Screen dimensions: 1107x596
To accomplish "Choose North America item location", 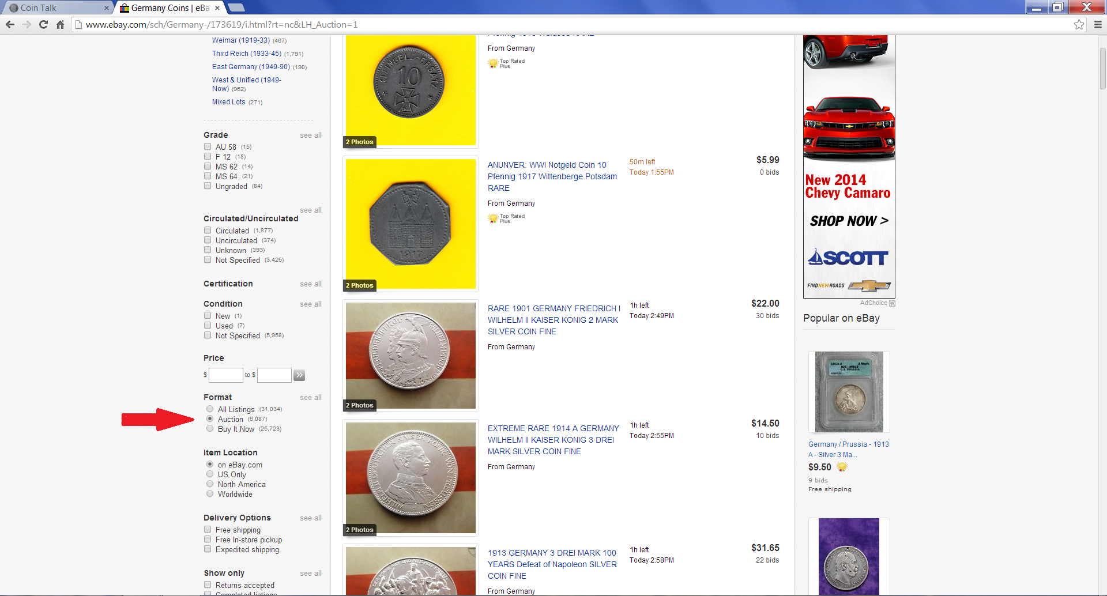I will point(210,484).
